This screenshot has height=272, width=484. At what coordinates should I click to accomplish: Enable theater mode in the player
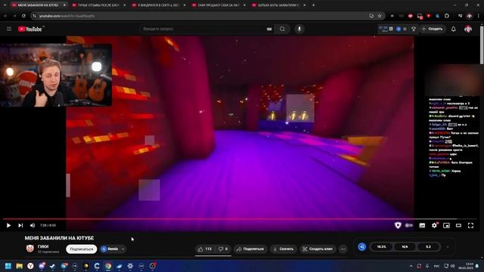click(x=459, y=225)
